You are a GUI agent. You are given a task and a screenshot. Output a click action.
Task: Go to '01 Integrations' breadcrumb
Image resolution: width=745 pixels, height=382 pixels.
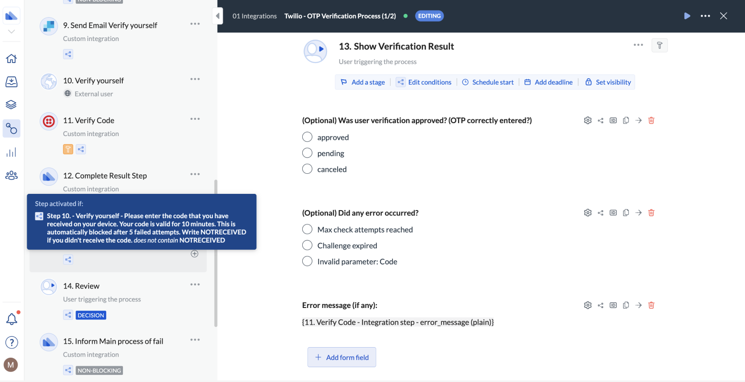(x=255, y=16)
